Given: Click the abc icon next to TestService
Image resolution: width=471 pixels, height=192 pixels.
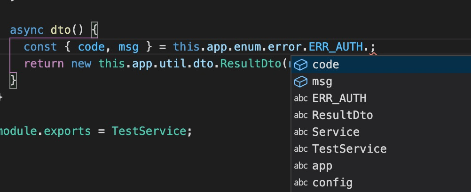Looking at the screenshot, I should [301, 148].
